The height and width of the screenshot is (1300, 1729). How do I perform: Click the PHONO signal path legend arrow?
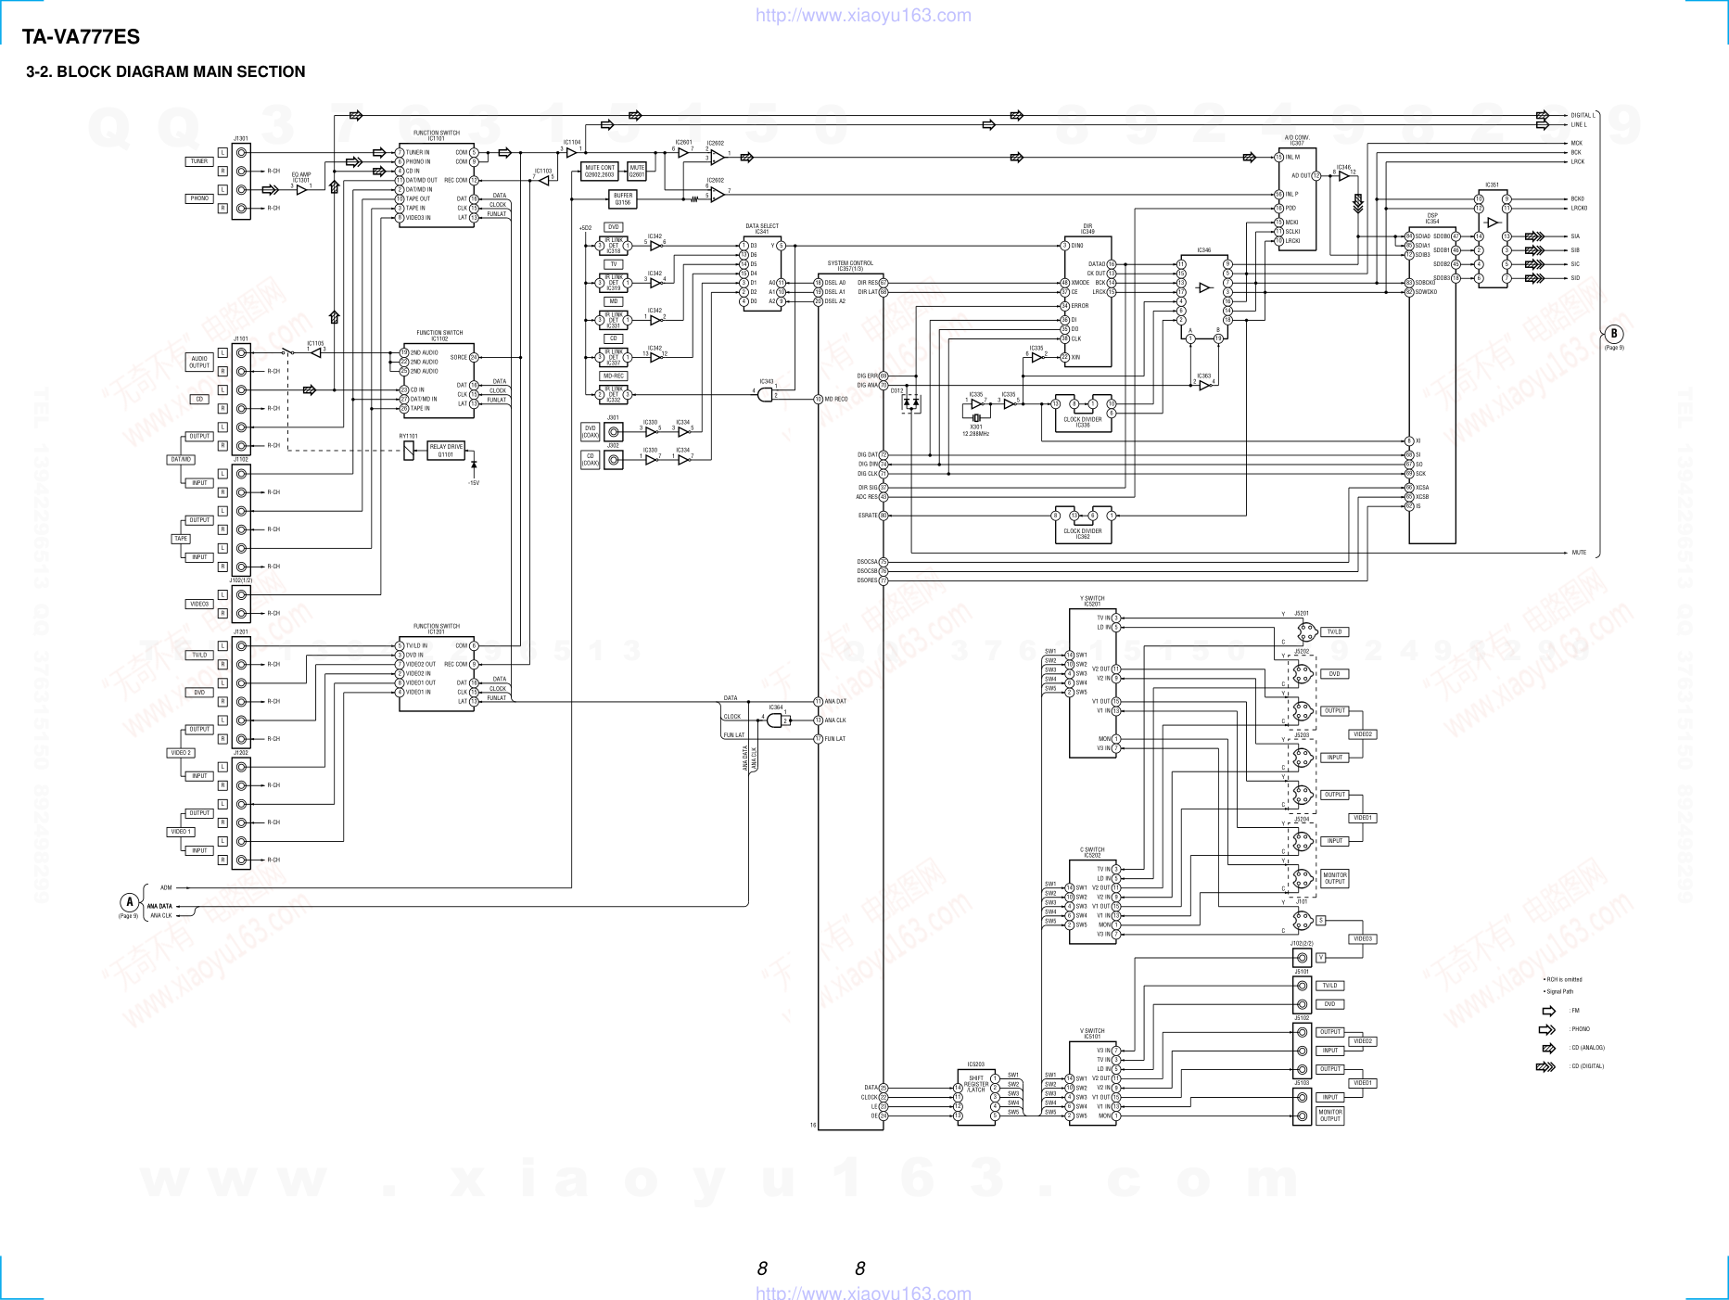[x=1547, y=1029]
